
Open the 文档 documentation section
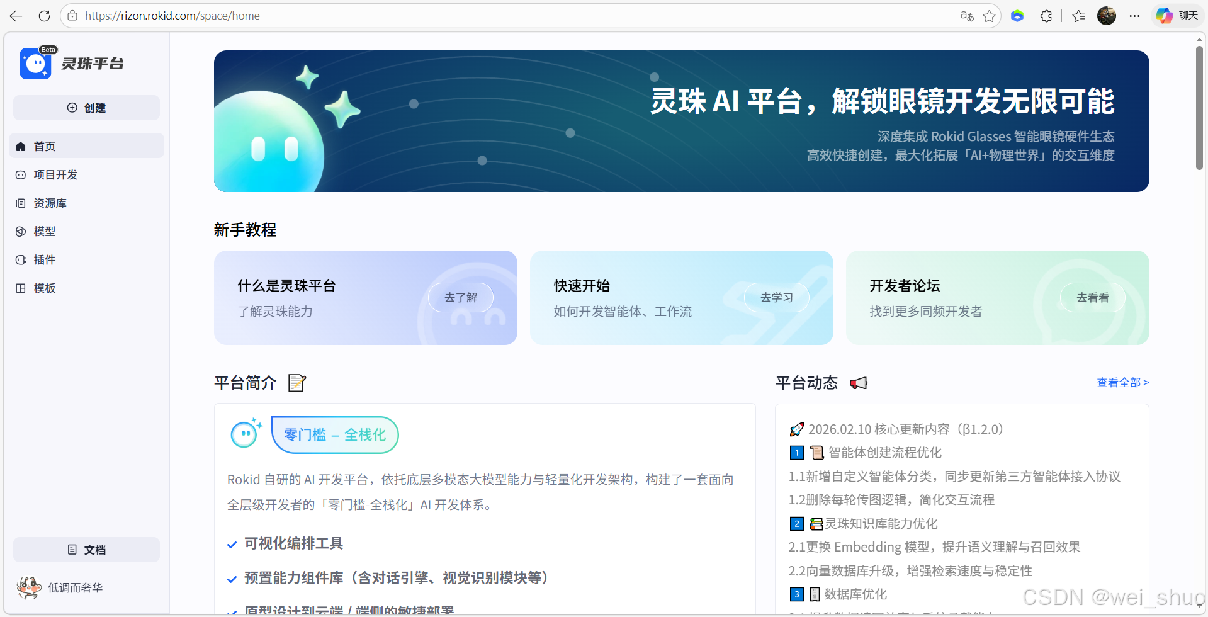[x=86, y=549]
